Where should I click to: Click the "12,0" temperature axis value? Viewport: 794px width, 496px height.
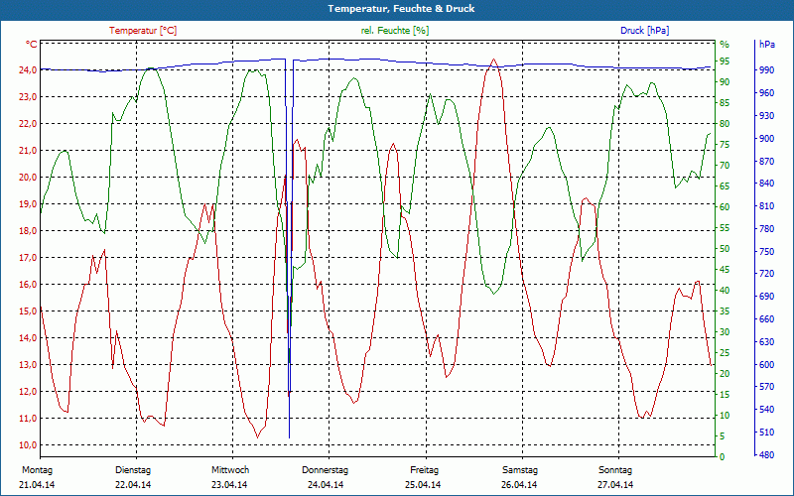[x=28, y=392]
